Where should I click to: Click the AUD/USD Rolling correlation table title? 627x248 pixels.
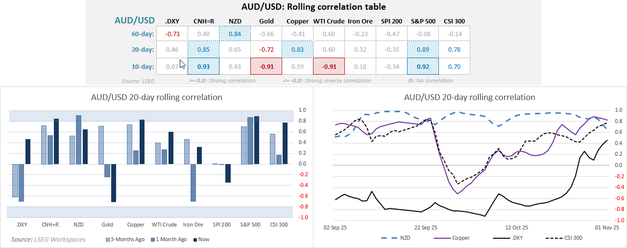pos(313,7)
